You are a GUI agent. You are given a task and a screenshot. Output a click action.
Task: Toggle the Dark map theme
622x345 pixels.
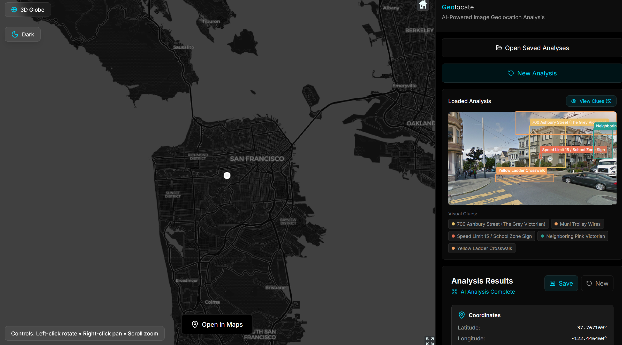point(23,34)
